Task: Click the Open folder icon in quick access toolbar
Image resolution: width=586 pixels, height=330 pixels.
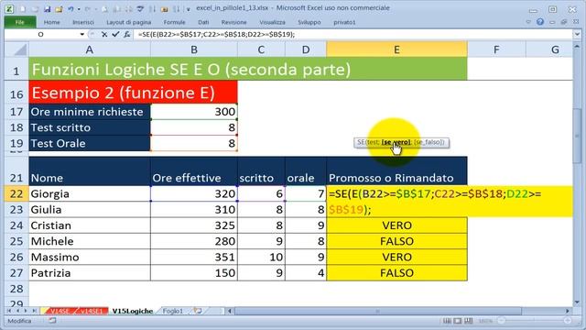Action: (59, 9)
